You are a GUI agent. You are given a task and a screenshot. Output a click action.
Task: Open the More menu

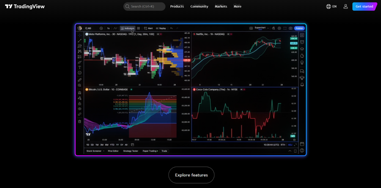[237, 6]
